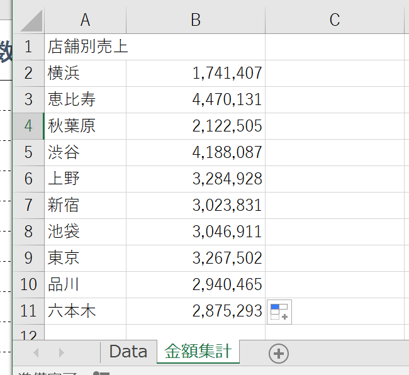
Task: Select row 2 header
Action: pos(28,73)
